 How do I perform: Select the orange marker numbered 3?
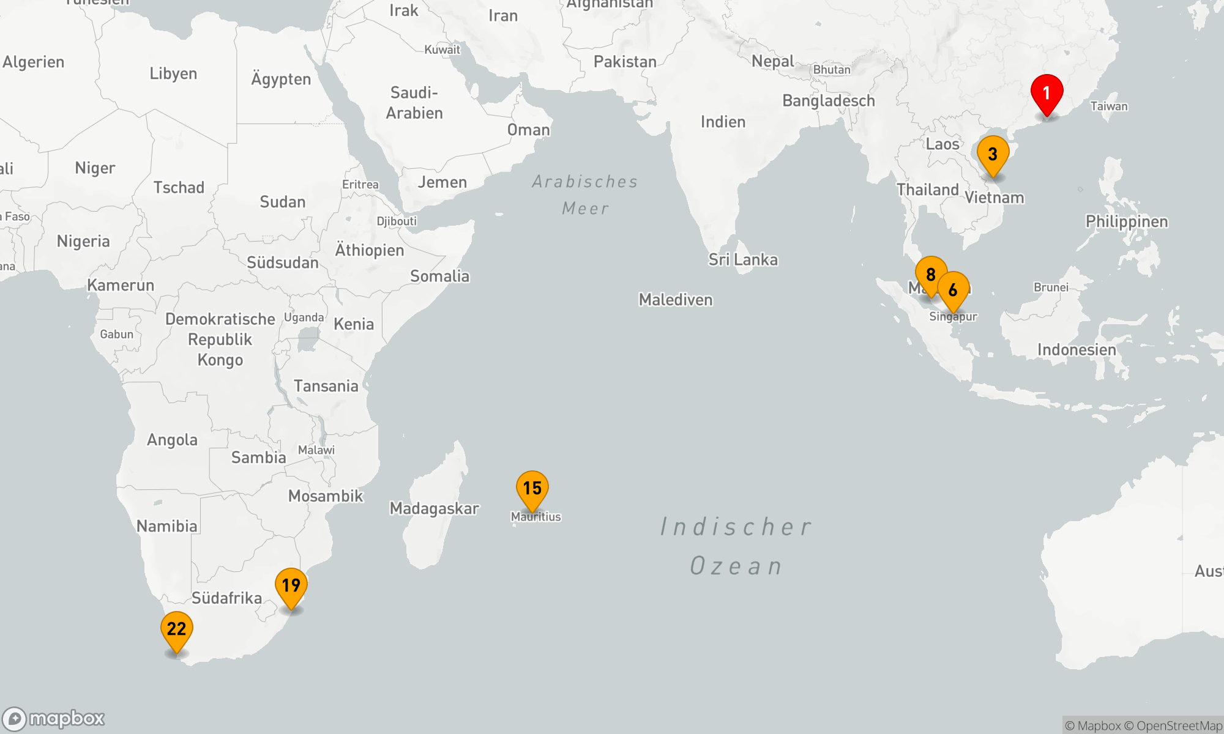point(993,155)
